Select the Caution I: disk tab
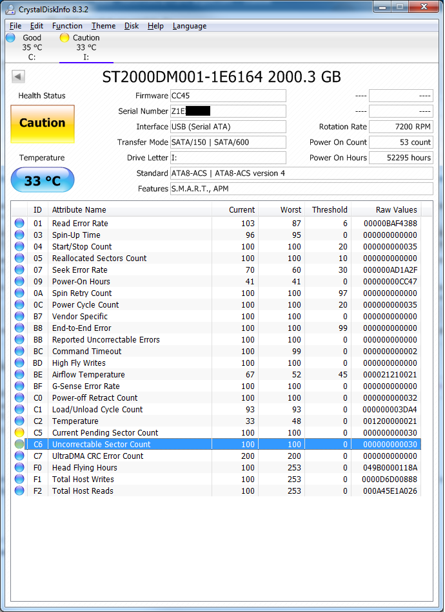The height and width of the screenshot is (612, 445). (86, 47)
